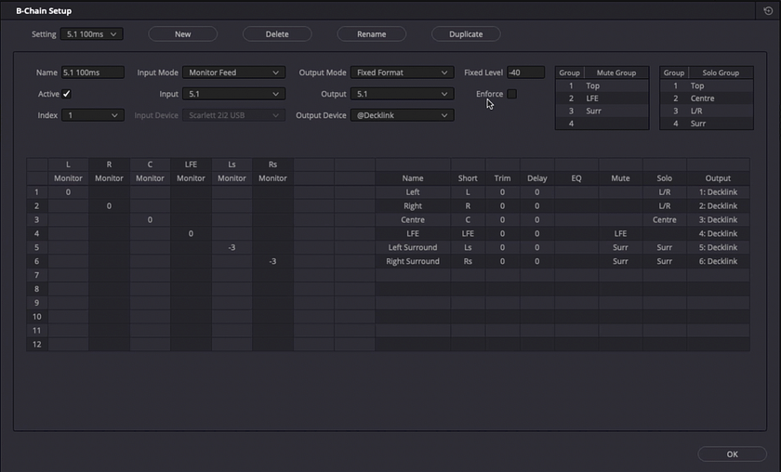This screenshot has width=781, height=472.
Task: Open the Output format dropdown
Action: [x=402, y=94]
